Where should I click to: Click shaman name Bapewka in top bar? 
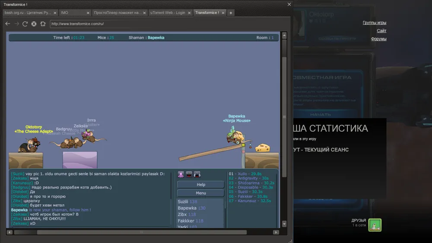pos(156,38)
